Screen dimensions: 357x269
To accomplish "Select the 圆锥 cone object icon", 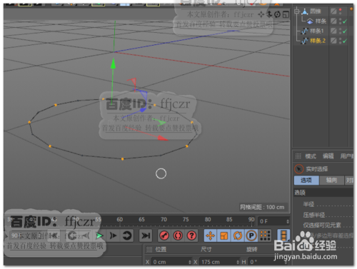I will point(305,11).
